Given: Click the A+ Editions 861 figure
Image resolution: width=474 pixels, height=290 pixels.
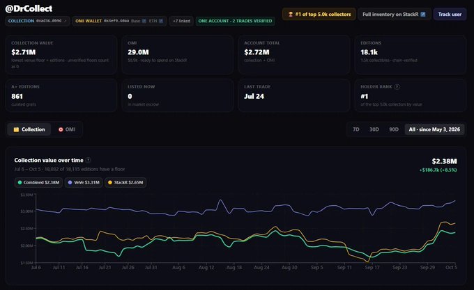Looking at the screenshot, I should pyautogui.click(x=17, y=96).
